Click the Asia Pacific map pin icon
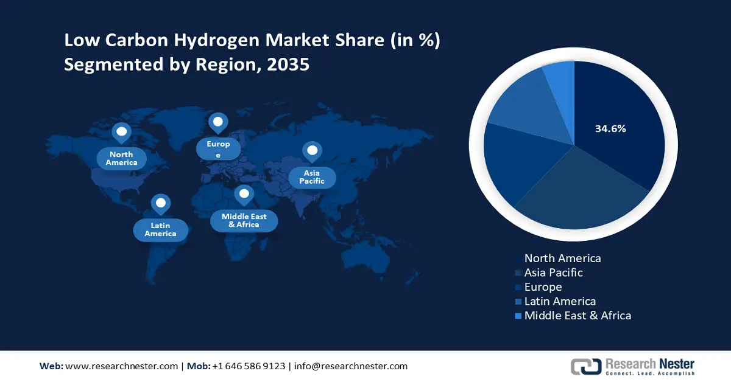Viewport: 731px width, 382px height. click(x=313, y=151)
